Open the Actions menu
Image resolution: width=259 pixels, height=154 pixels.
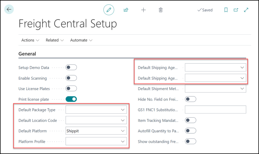pos(30,40)
